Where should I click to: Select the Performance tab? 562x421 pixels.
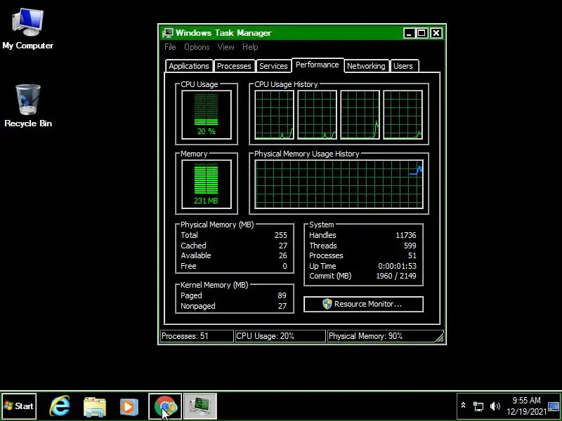point(318,65)
